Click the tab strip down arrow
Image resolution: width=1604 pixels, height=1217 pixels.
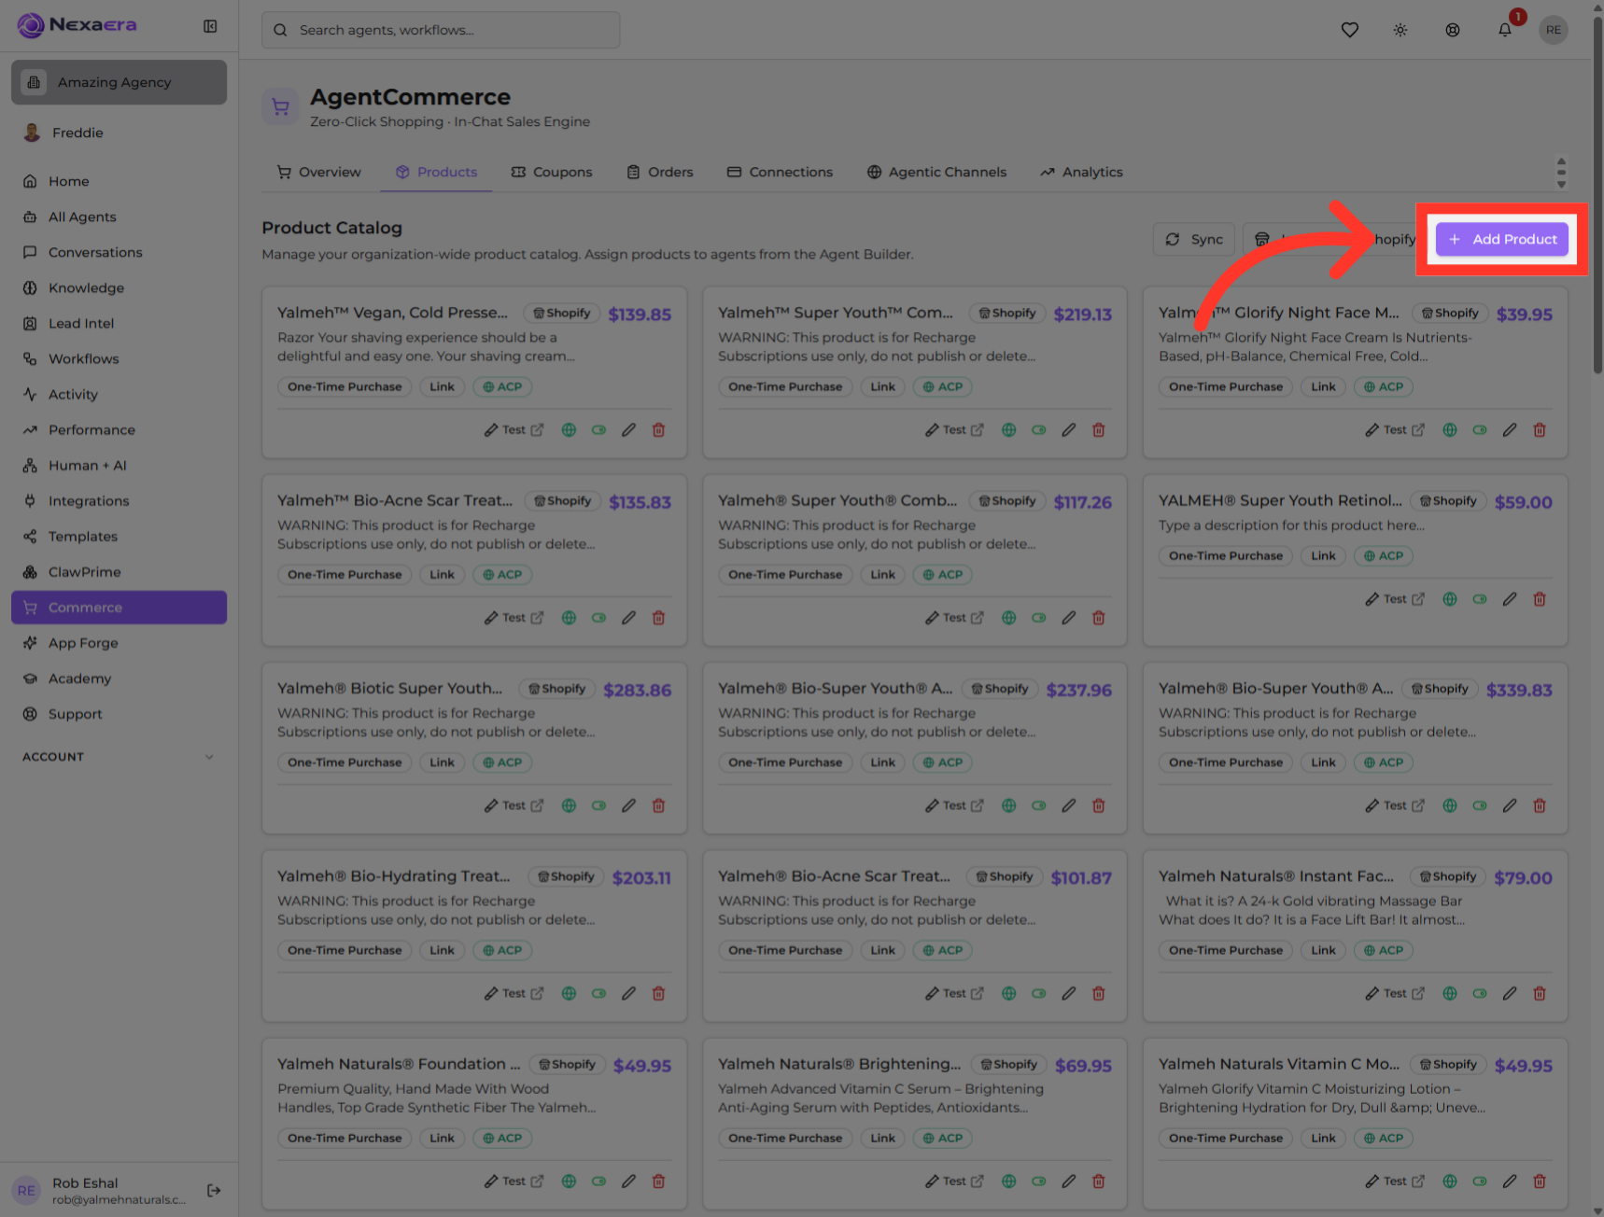tap(1561, 184)
